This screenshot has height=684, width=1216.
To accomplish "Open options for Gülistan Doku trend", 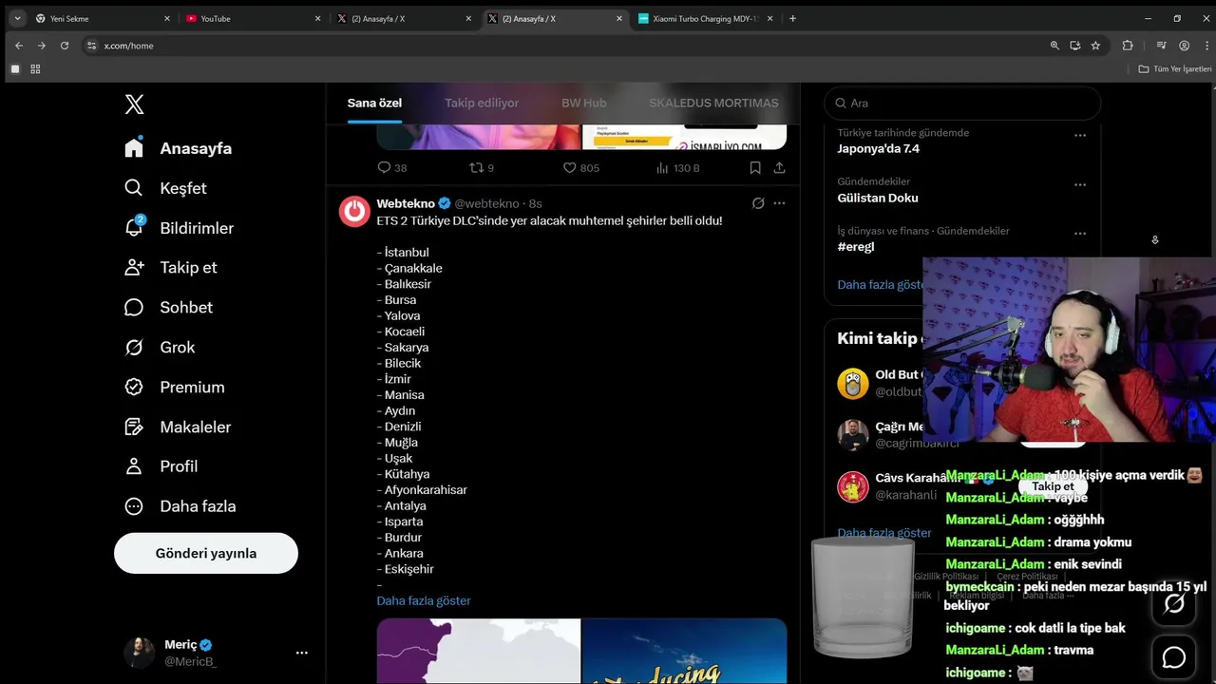I will click(1080, 184).
